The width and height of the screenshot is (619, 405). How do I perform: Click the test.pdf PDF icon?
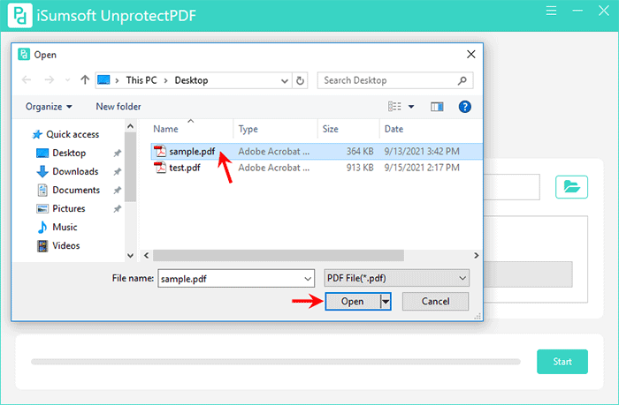click(160, 168)
